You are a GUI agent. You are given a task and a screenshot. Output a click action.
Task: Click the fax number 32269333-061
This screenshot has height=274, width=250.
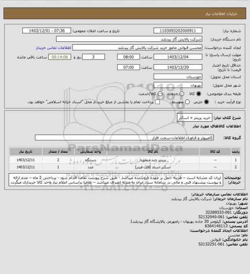tap(219, 212)
